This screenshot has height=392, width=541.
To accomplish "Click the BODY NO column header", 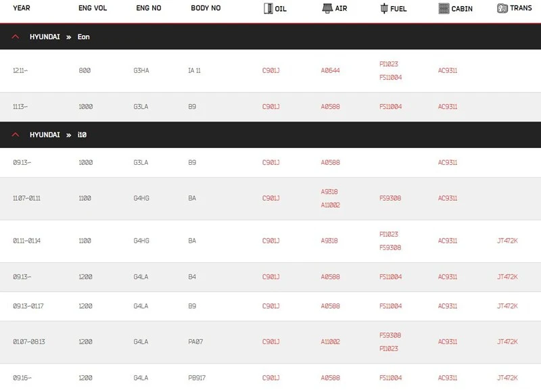I will click(206, 8).
